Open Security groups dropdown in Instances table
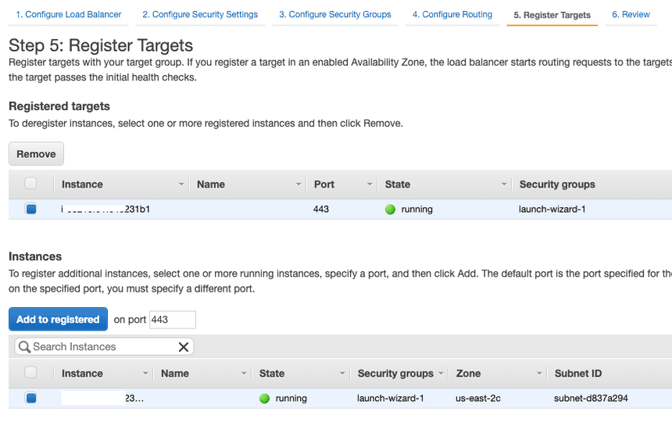672x426 pixels. (441, 374)
